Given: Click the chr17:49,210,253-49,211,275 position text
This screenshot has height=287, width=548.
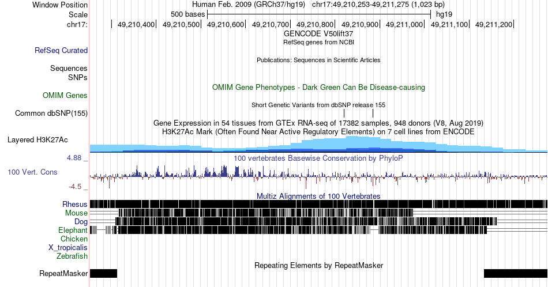Looking at the screenshot, I should (x=378, y=5).
